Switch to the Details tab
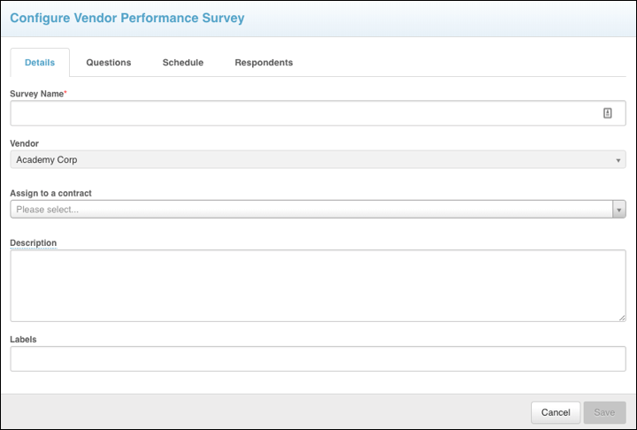637x430 pixels. pyautogui.click(x=40, y=63)
